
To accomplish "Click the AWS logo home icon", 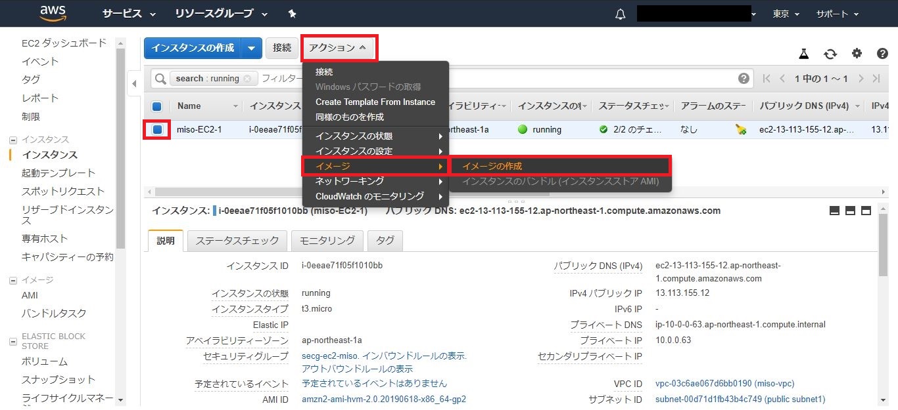I will pos(53,13).
